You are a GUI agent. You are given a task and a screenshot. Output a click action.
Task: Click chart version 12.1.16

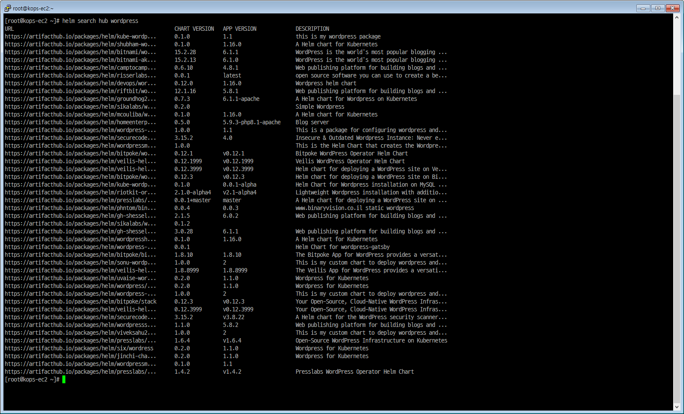coord(185,91)
